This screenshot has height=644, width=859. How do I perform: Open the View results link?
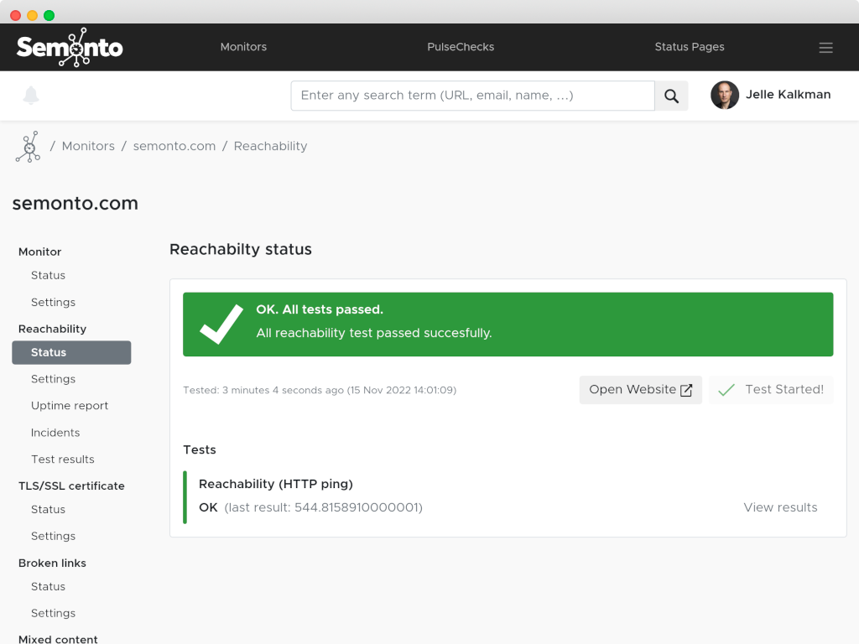tap(780, 507)
